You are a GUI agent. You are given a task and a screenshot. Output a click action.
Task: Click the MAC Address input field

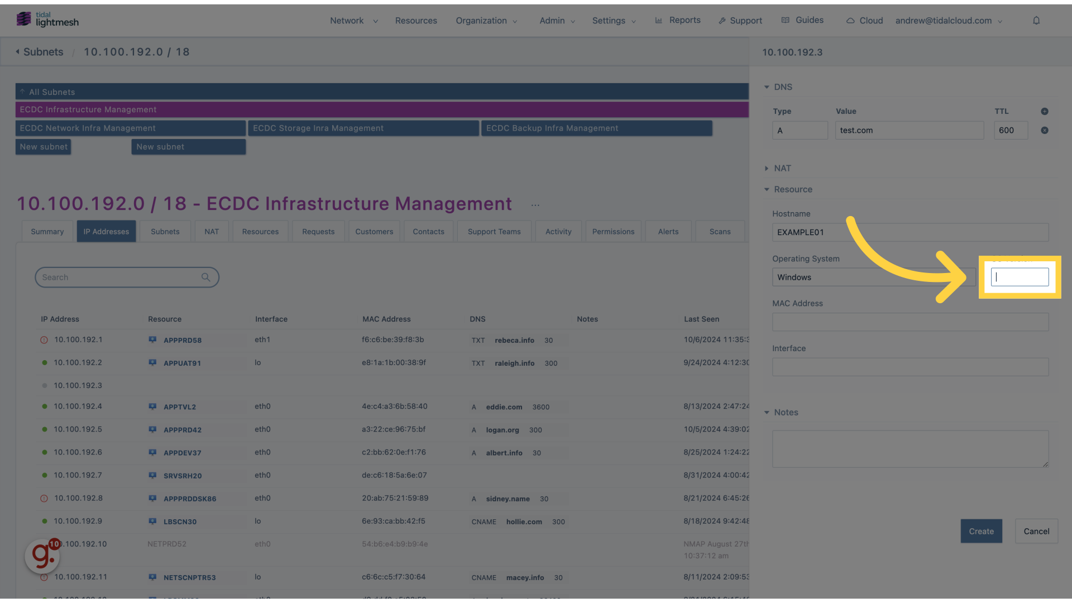coord(910,322)
